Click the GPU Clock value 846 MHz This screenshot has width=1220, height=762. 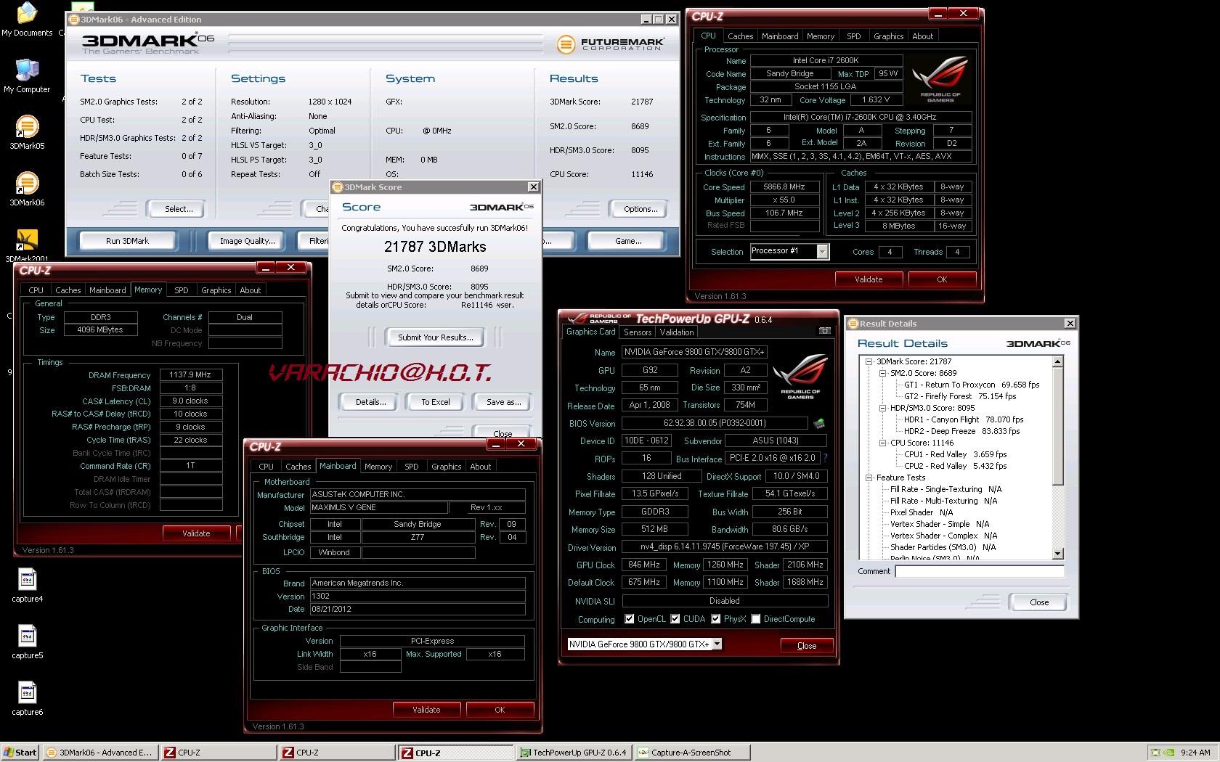(x=643, y=565)
